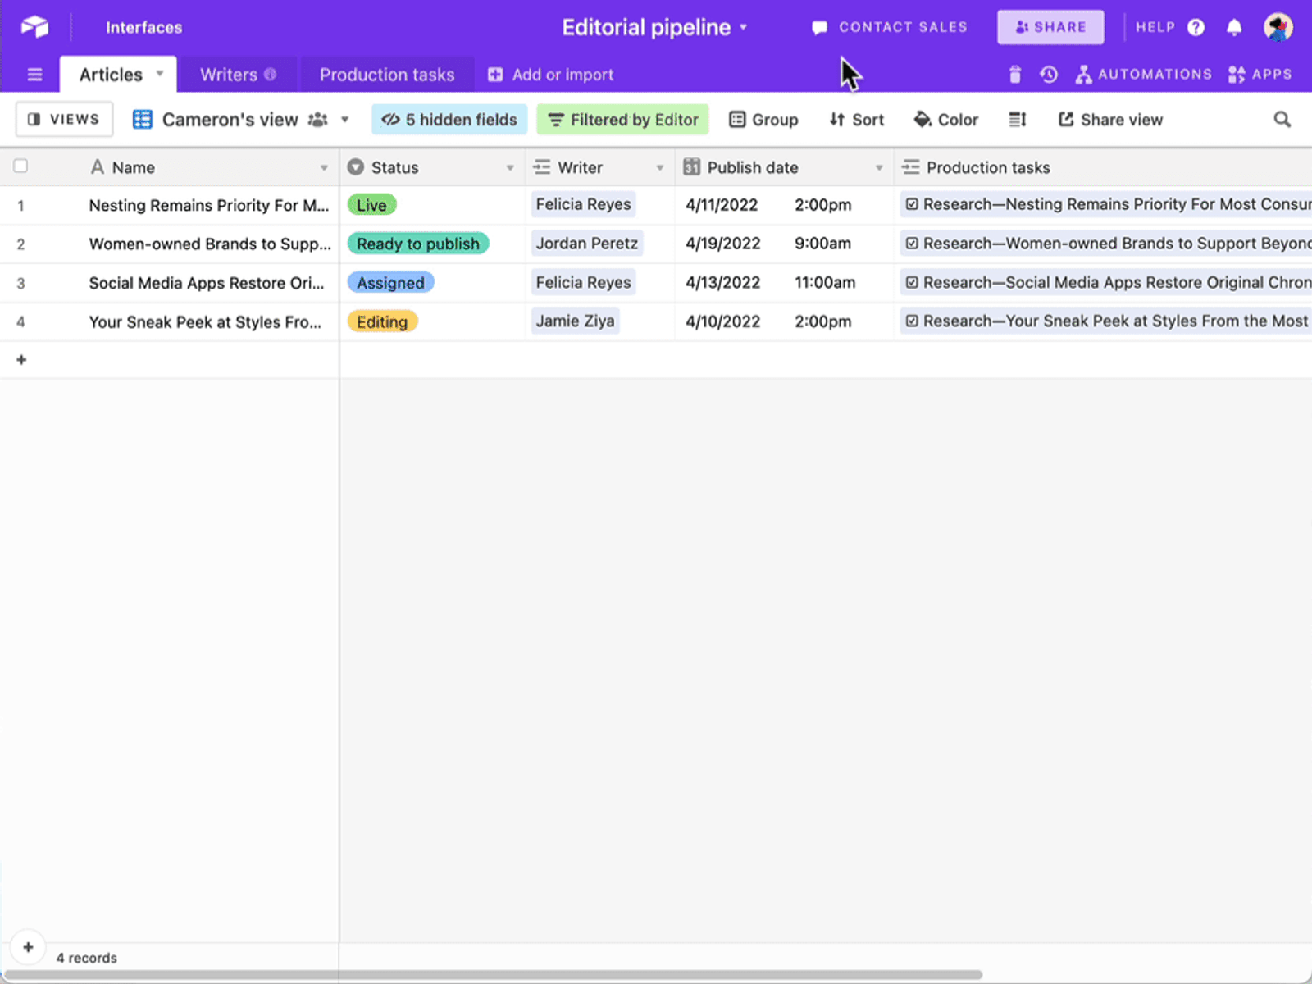Select the Articles tab
This screenshot has height=984, width=1312.
[118, 75]
